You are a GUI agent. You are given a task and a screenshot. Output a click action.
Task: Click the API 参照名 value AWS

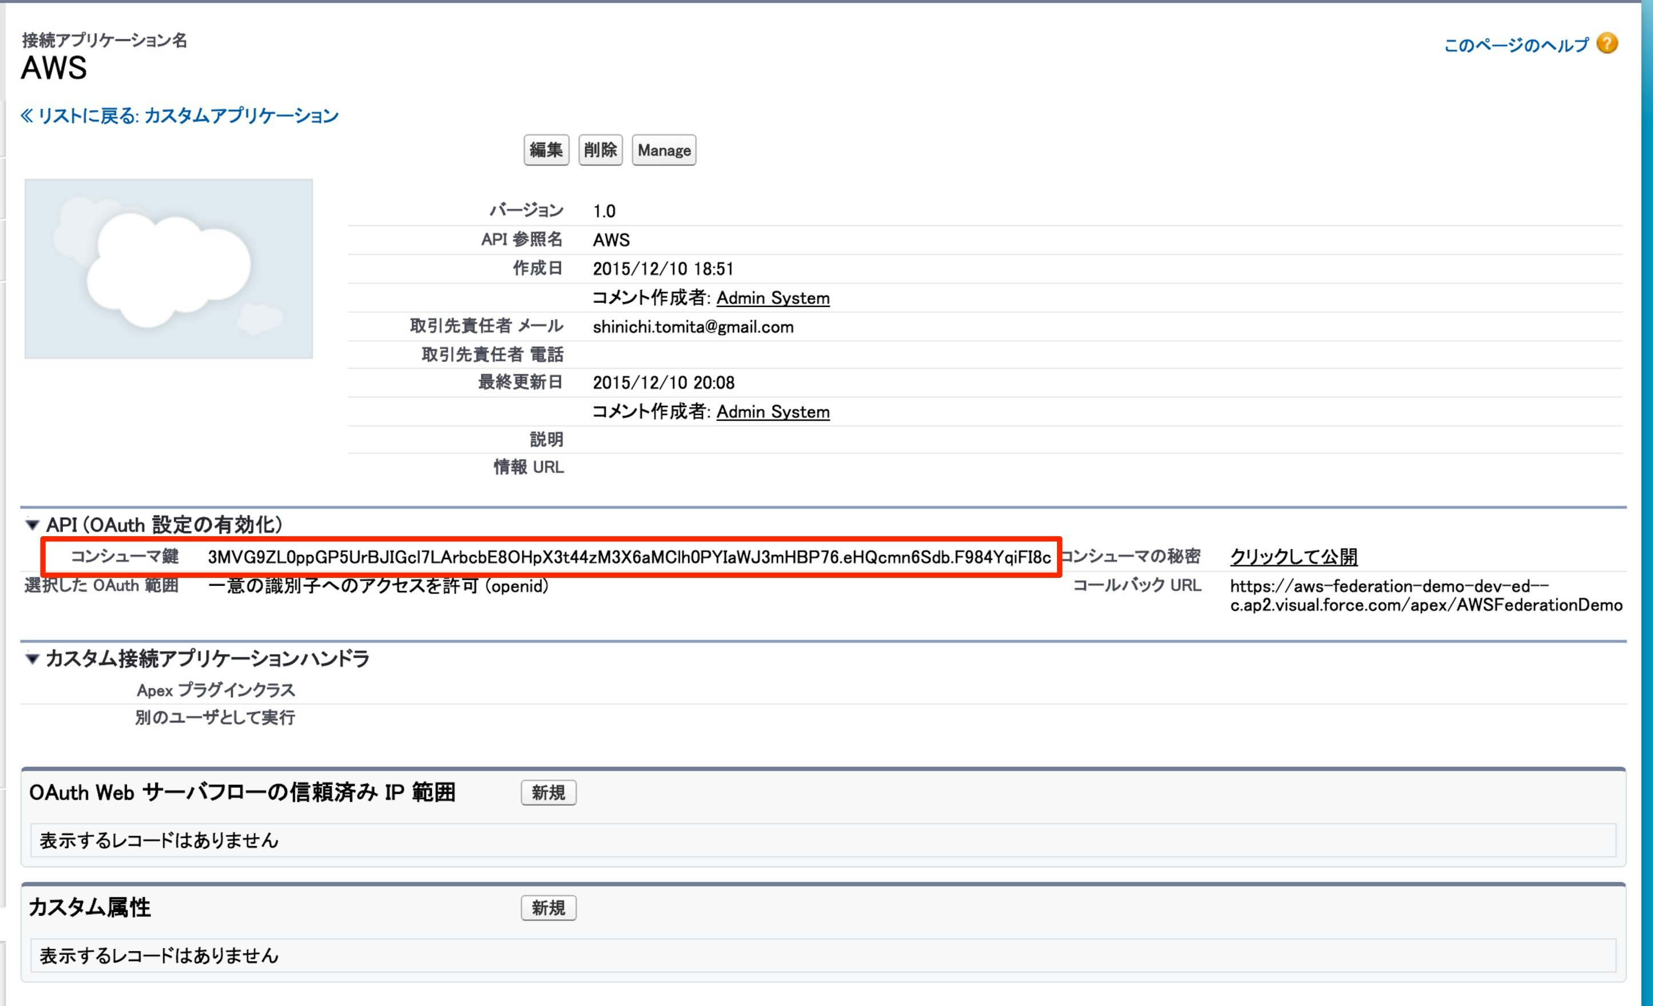pyautogui.click(x=611, y=241)
